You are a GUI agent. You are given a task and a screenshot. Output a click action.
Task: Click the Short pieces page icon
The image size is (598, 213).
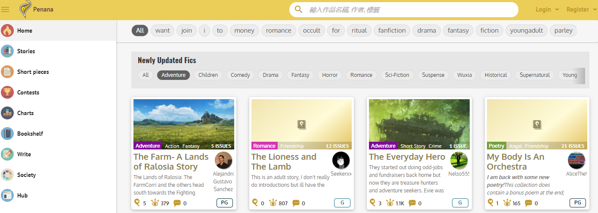pyautogui.click(x=7, y=72)
